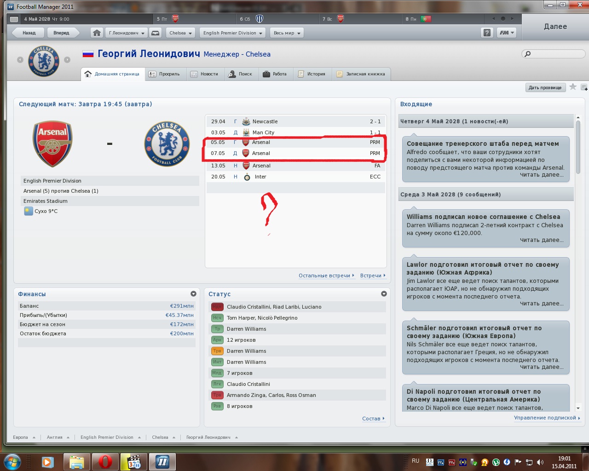The width and height of the screenshot is (589, 471).
Task: Expand the Финансы panel options arrow
Action: pyautogui.click(x=193, y=294)
